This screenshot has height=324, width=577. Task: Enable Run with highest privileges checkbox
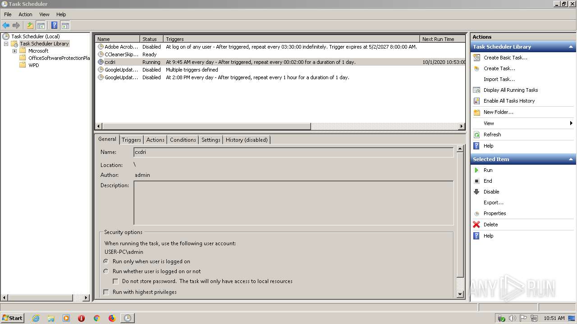[x=106, y=292]
